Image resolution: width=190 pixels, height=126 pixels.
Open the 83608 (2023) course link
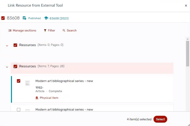[59, 18]
